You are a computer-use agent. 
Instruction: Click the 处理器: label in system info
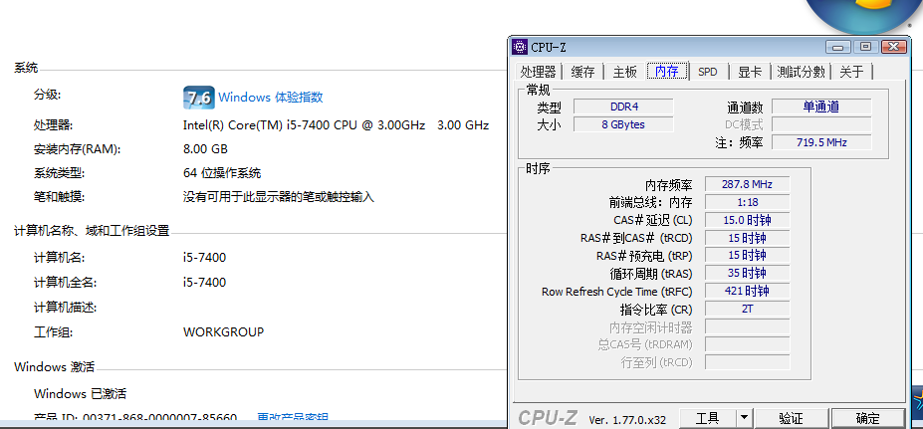tap(54, 124)
